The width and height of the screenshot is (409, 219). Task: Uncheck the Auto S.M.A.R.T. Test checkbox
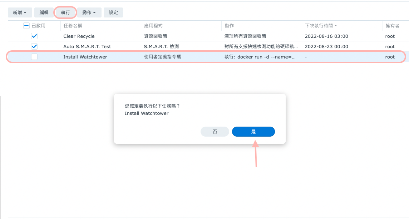coord(34,46)
